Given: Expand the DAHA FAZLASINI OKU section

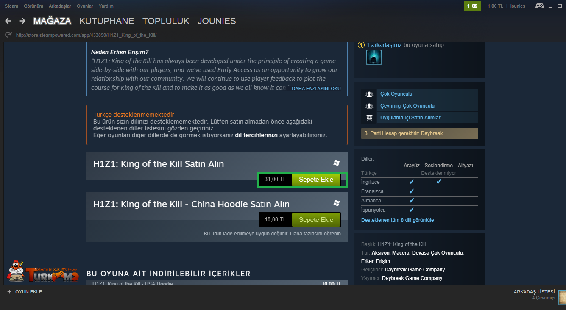Looking at the screenshot, I should [316, 89].
